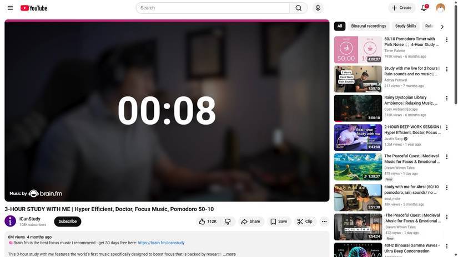Click the search magnifier button
Screen dimensions: 458x257
pyautogui.click(x=299, y=8)
